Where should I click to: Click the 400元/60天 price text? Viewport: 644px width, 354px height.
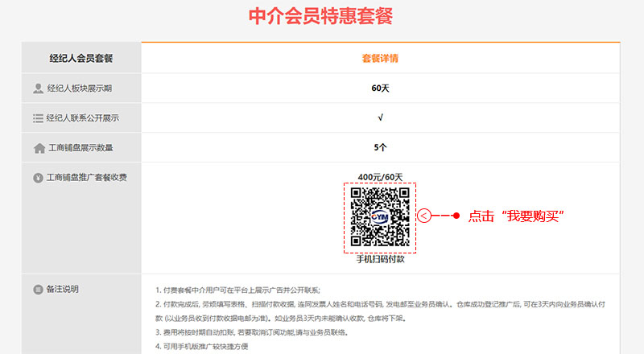coord(380,176)
